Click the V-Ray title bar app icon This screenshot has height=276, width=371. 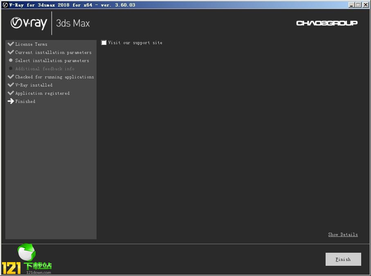(5, 5)
